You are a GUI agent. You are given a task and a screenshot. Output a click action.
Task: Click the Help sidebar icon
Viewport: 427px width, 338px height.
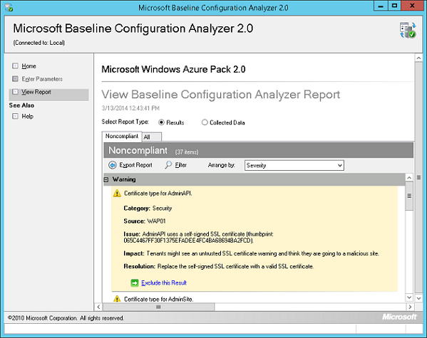pos(15,116)
